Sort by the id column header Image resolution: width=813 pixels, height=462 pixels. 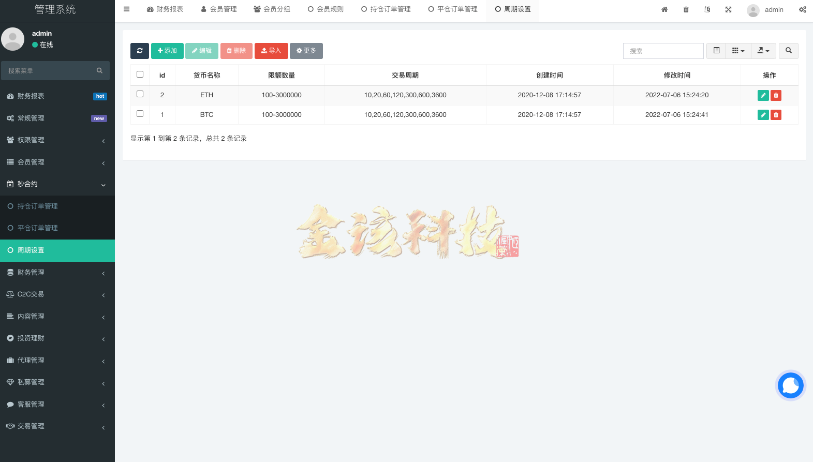point(162,76)
